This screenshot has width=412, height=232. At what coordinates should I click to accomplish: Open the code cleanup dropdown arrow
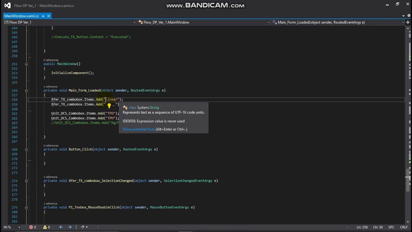pos(87,227)
